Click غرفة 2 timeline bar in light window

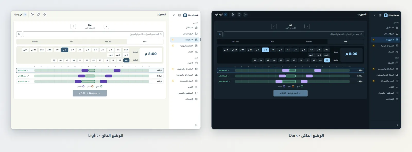pyautogui.click(x=92, y=76)
